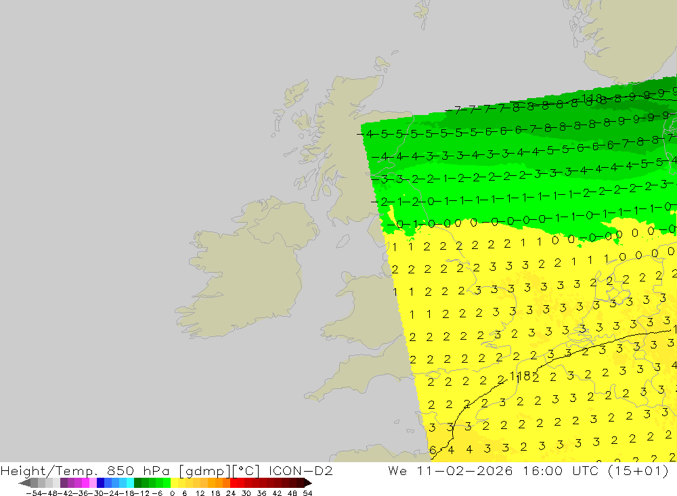
Task: Click the right dark arrow of color scale
Action: 308,483
